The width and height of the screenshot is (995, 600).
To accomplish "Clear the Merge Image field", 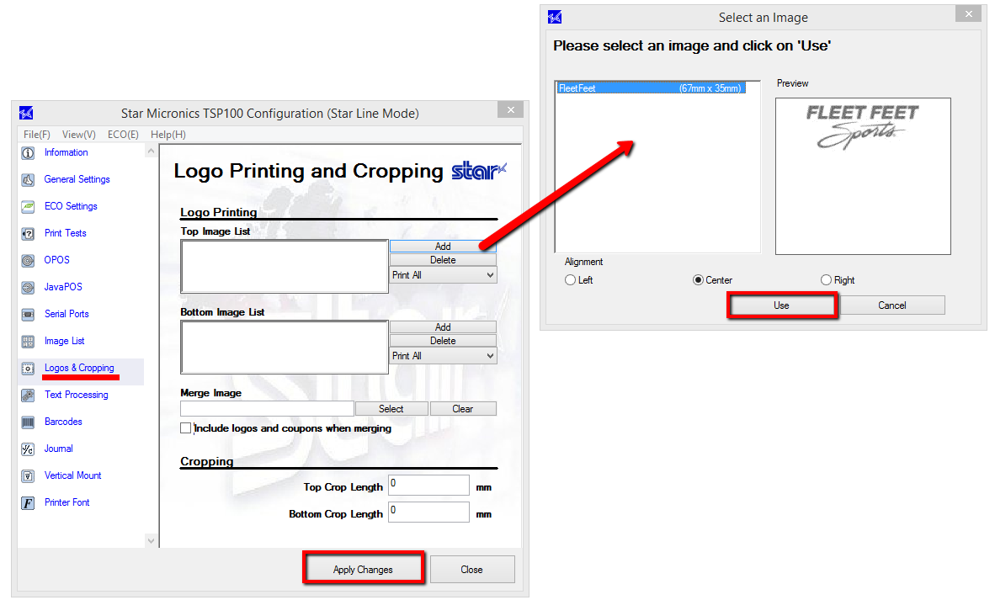I will click(x=463, y=409).
